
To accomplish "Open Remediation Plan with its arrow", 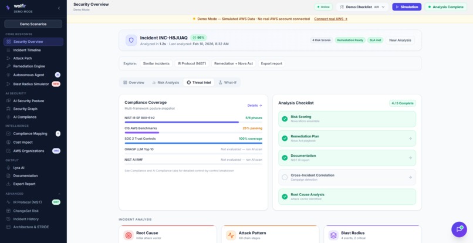I will pos(410,139).
